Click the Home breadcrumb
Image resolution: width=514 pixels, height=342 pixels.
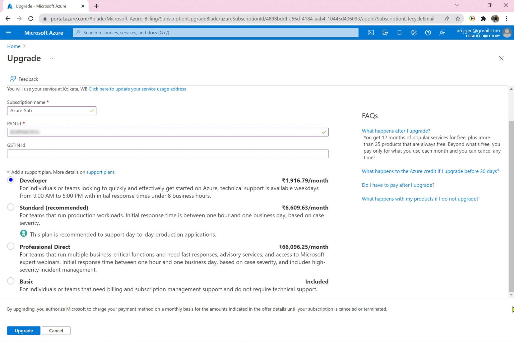14,46
